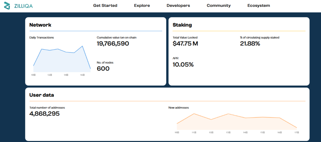Click the circulating supply staked 21.88%
The image size is (321, 142).
click(x=250, y=44)
